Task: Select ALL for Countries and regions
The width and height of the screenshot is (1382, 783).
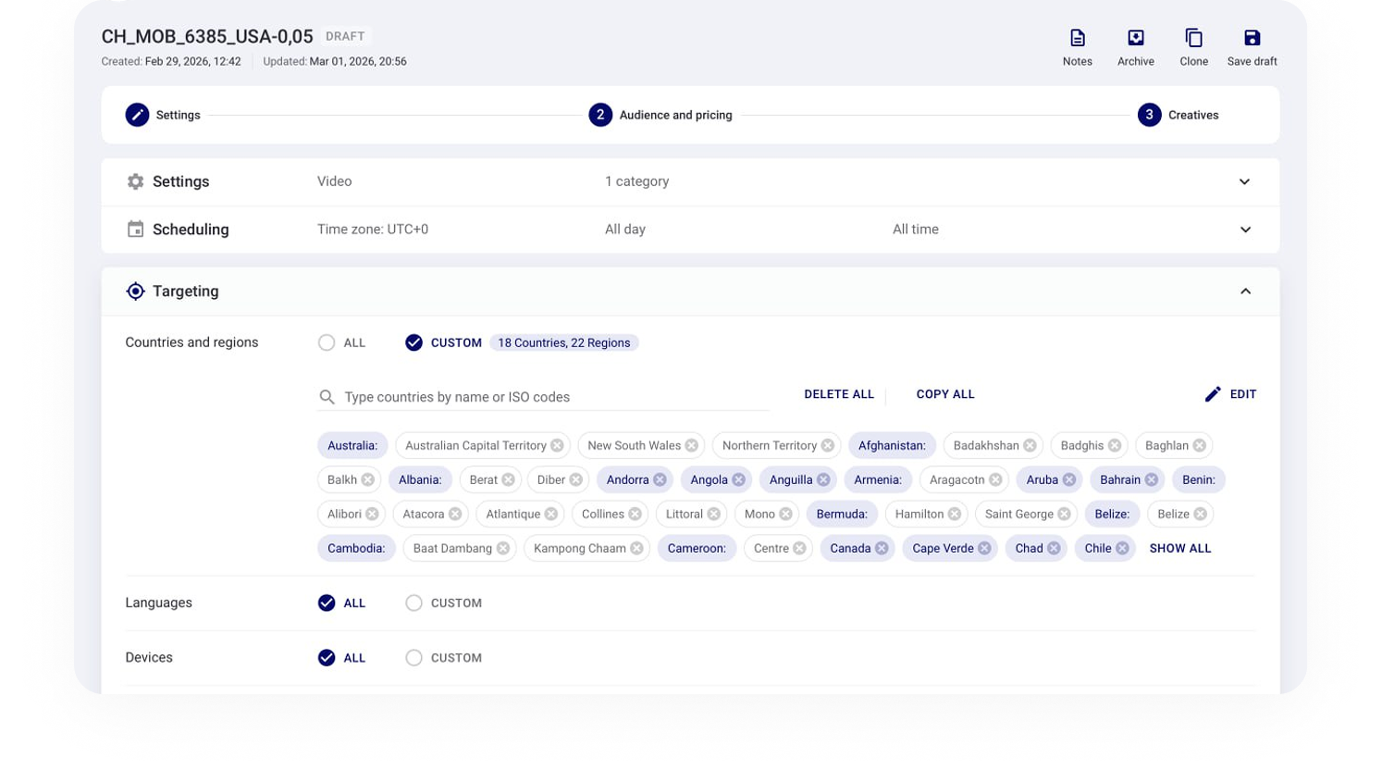Action: click(x=327, y=342)
